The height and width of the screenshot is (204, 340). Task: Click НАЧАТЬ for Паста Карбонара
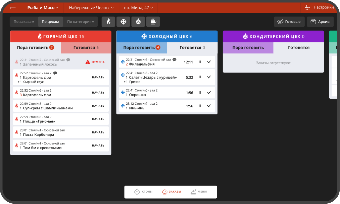coord(98,132)
